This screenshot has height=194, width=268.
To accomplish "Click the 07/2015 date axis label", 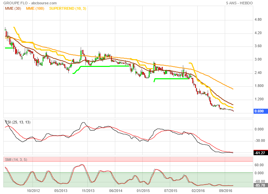I will coord(171,191).
